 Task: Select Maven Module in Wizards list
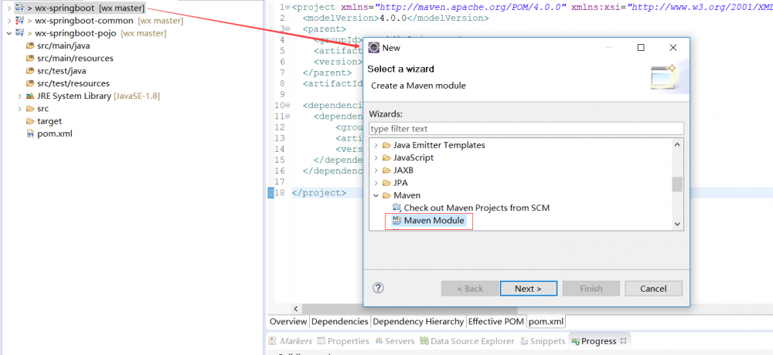(434, 221)
